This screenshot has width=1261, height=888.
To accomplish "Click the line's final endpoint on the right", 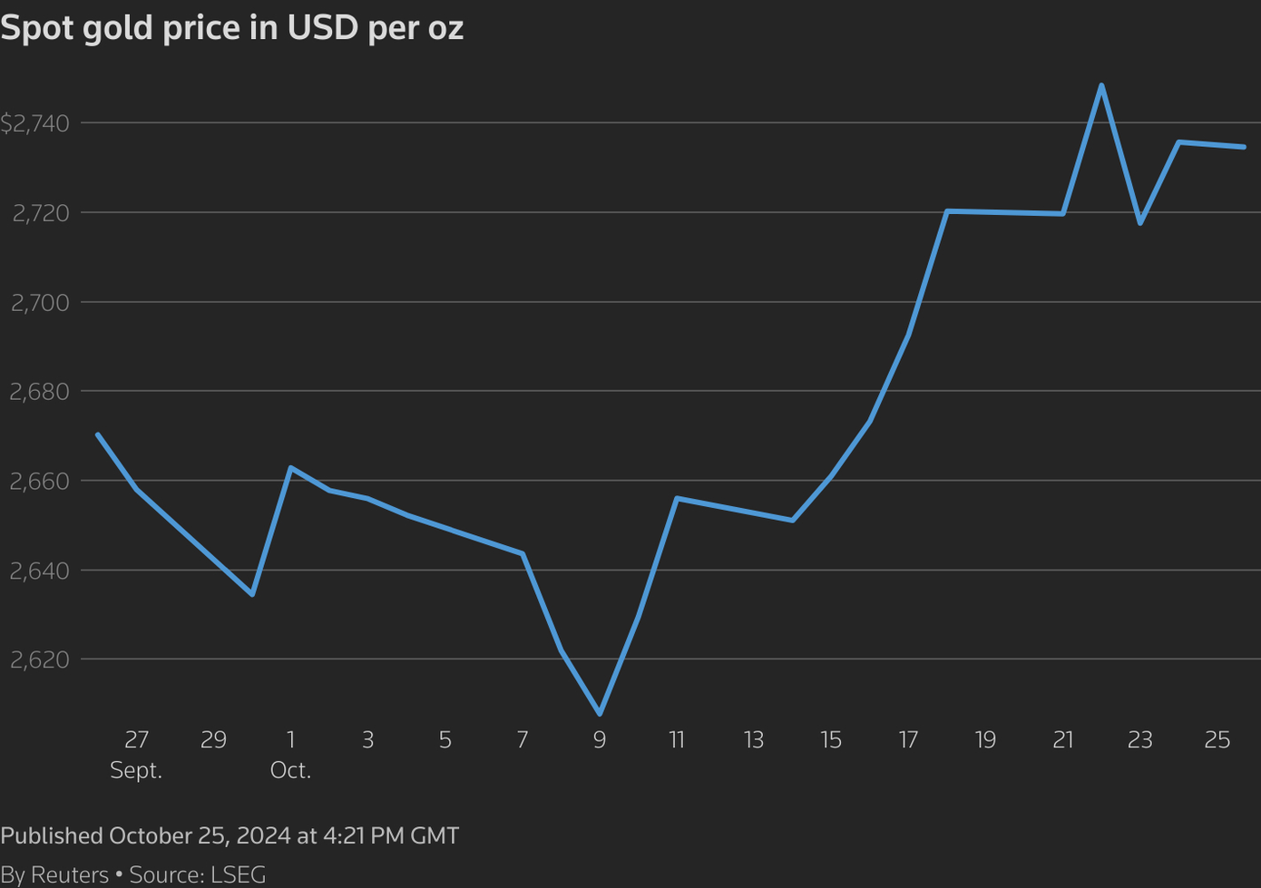I will tap(1243, 147).
